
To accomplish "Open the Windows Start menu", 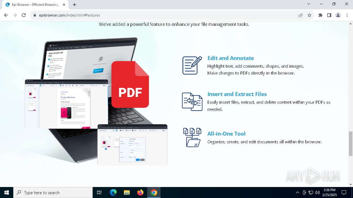I will coord(7,193).
